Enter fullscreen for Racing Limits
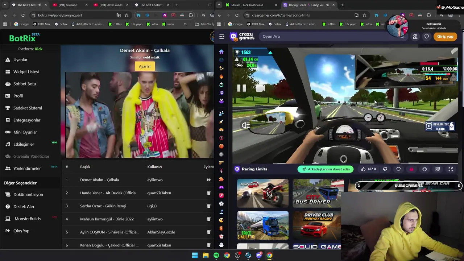464x261 pixels. (451, 169)
